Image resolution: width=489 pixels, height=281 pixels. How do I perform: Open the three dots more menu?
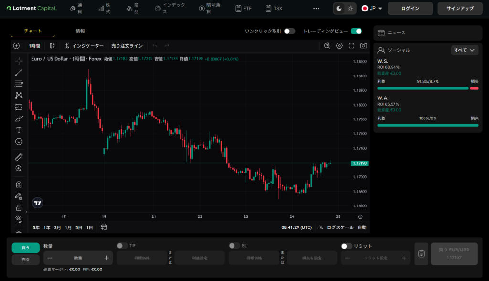pyautogui.click(x=316, y=9)
